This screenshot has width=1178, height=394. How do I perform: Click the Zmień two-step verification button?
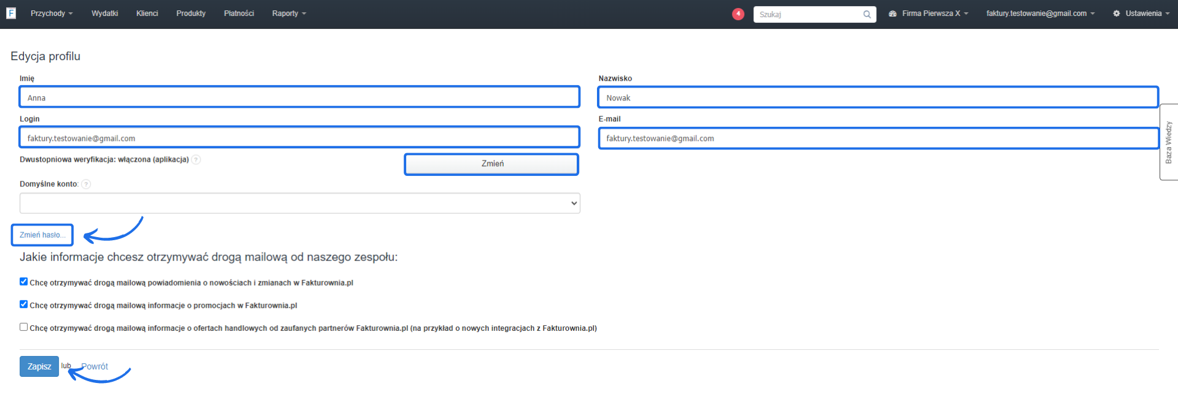tap(491, 164)
